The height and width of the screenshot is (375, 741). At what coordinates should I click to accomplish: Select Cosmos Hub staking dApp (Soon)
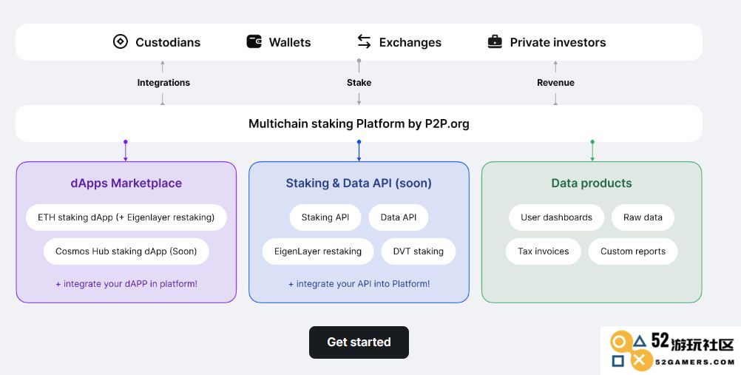[126, 251]
